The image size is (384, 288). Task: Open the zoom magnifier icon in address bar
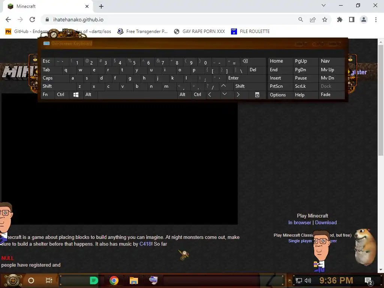(x=300, y=19)
